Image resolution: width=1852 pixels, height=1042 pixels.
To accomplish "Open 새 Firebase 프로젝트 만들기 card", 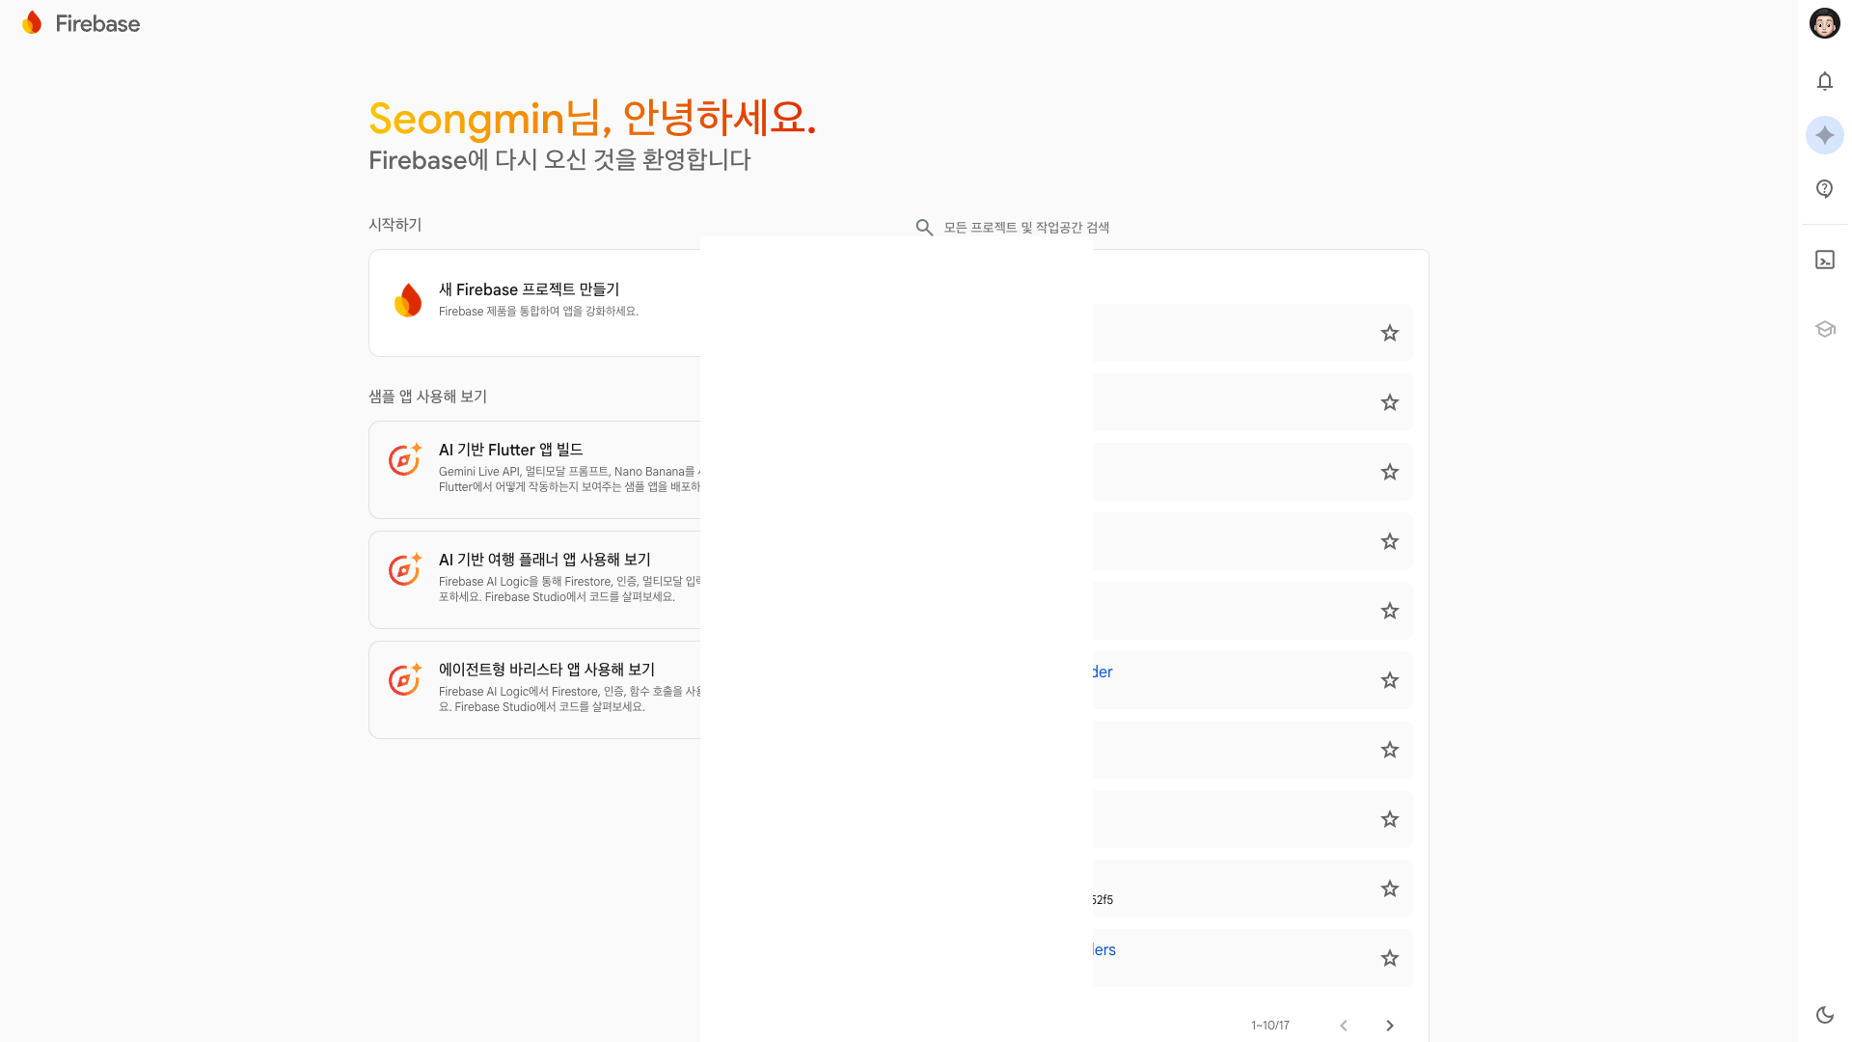I will [534, 303].
